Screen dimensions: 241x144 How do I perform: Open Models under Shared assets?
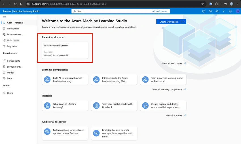coord(19,73)
